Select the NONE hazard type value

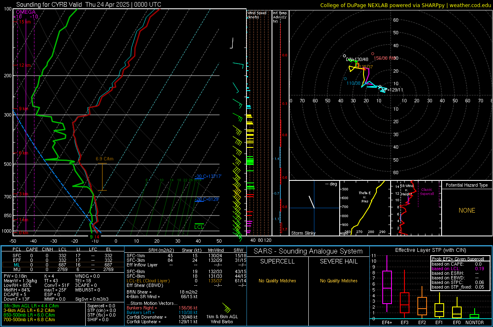tap(467, 210)
